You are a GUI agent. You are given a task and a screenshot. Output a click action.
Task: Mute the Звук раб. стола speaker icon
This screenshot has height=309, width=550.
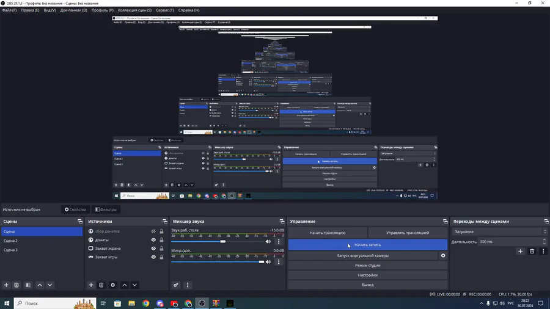click(x=268, y=241)
